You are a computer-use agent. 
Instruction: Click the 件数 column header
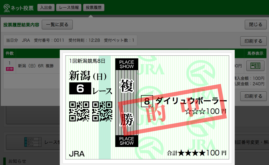9,53
